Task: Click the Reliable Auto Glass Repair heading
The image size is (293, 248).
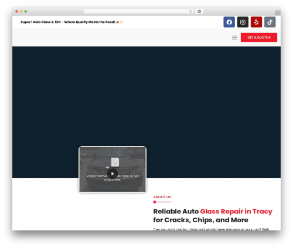Action: (213, 216)
